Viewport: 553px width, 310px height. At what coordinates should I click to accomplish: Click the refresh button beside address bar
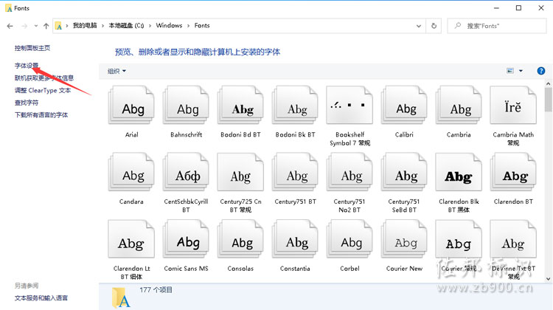[434, 26]
